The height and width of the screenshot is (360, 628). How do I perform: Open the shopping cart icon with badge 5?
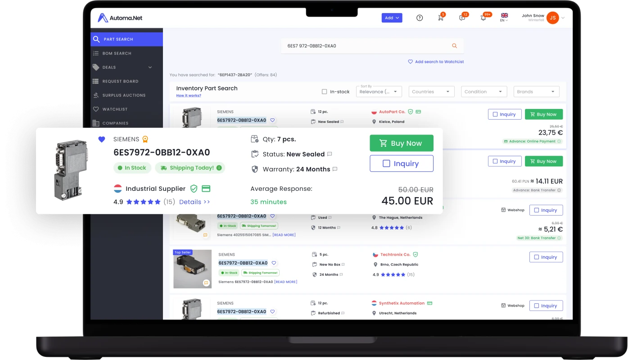point(441,18)
